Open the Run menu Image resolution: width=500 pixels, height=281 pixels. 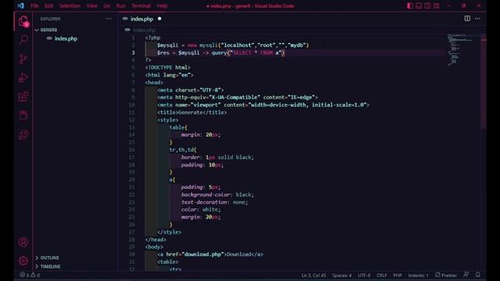click(120, 5)
